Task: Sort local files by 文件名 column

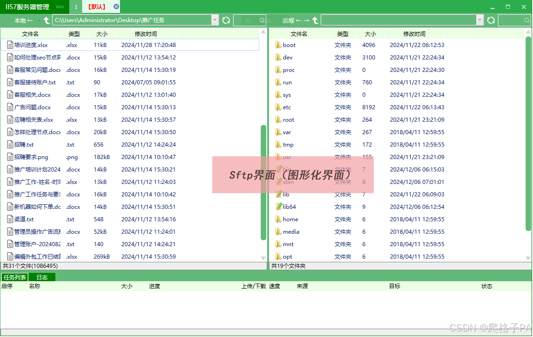Action: point(30,34)
